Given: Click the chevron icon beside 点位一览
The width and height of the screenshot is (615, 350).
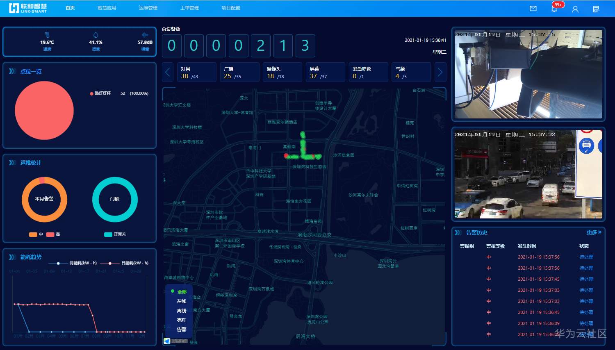Looking at the screenshot, I should tap(12, 71).
